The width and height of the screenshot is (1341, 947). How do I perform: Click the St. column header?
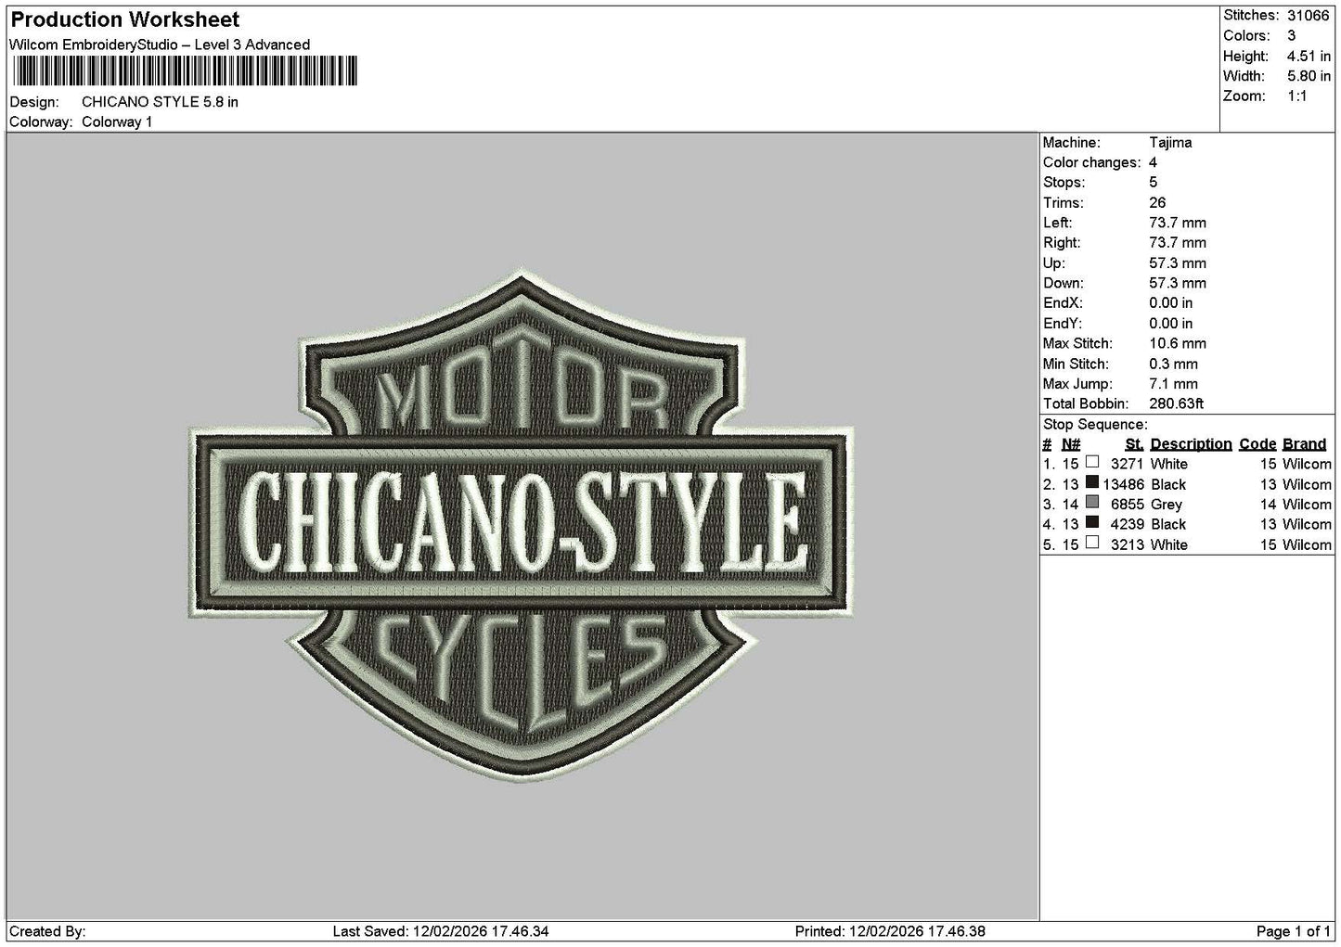pos(1134,444)
